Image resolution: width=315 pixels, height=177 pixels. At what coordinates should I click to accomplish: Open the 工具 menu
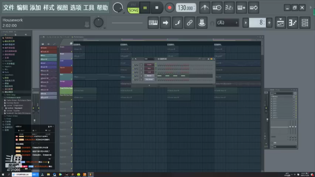pyautogui.click(x=89, y=7)
